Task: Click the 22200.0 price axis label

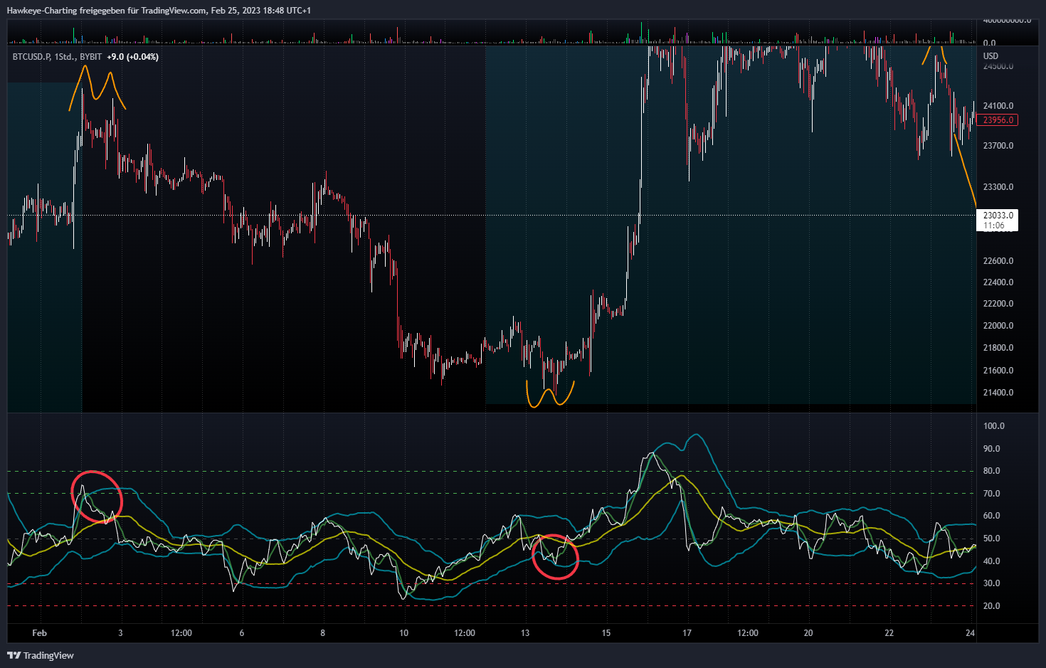Action: click(998, 304)
